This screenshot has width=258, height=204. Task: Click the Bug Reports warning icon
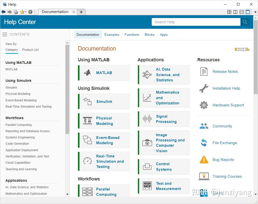coord(204,159)
